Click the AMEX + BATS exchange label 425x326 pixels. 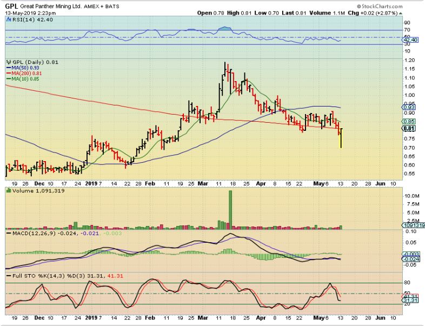102,6
